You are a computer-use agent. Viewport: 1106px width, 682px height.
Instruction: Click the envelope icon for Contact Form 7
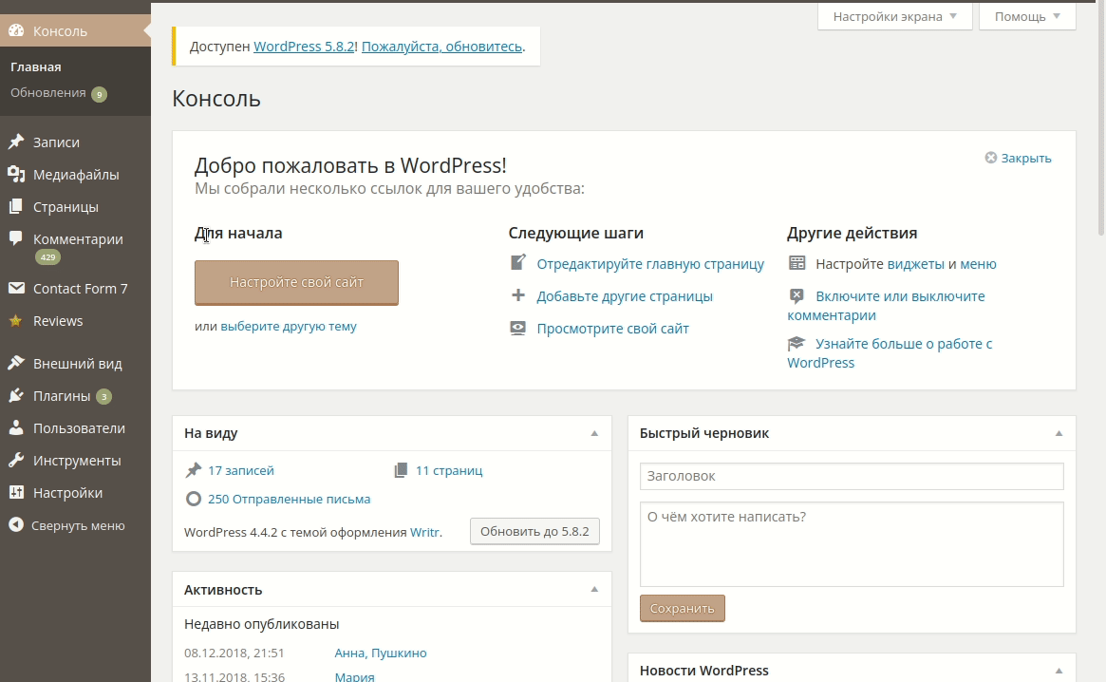point(16,289)
